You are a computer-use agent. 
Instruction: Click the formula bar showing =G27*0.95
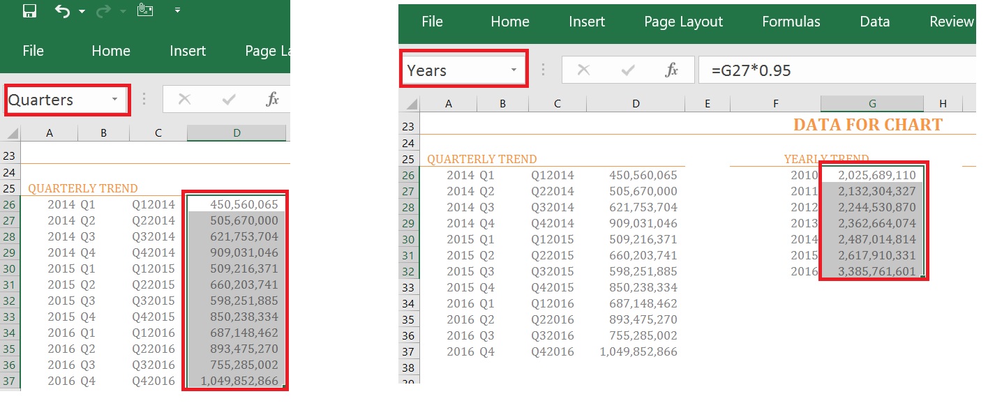pos(837,70)
